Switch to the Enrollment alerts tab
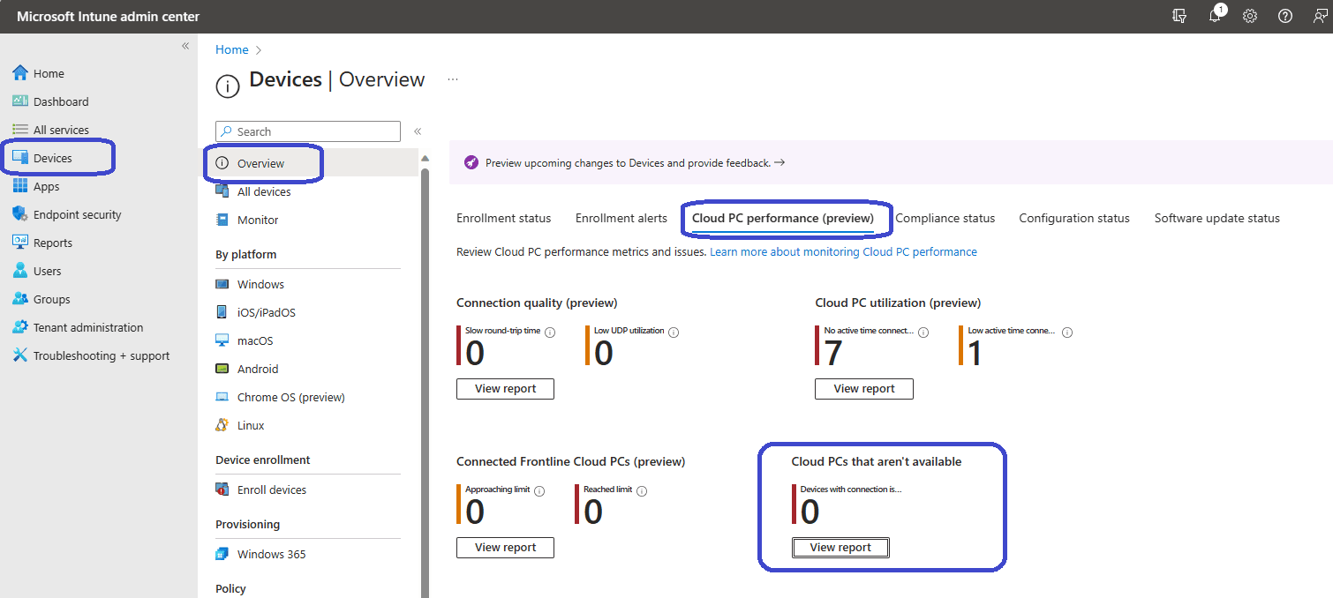 621,218
